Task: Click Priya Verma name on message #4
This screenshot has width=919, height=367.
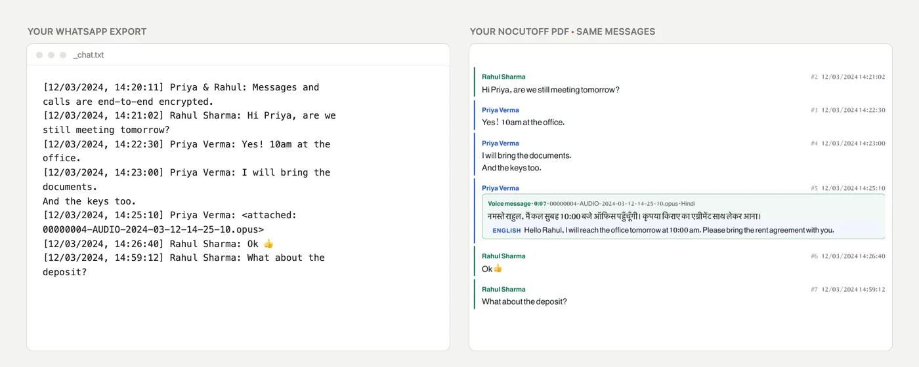Action: tap(500, 143)
